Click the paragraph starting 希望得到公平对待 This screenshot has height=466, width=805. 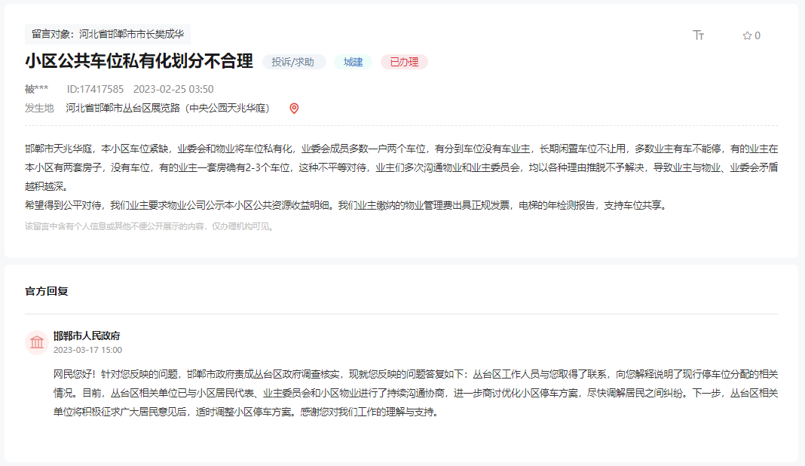(x=347, y=206)
